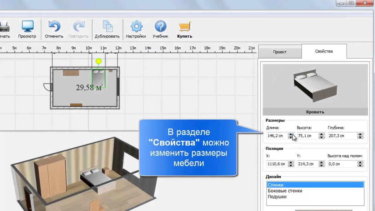Click the Повторить redo arrow icon
The image size is (375, 211).
(78, 27)
